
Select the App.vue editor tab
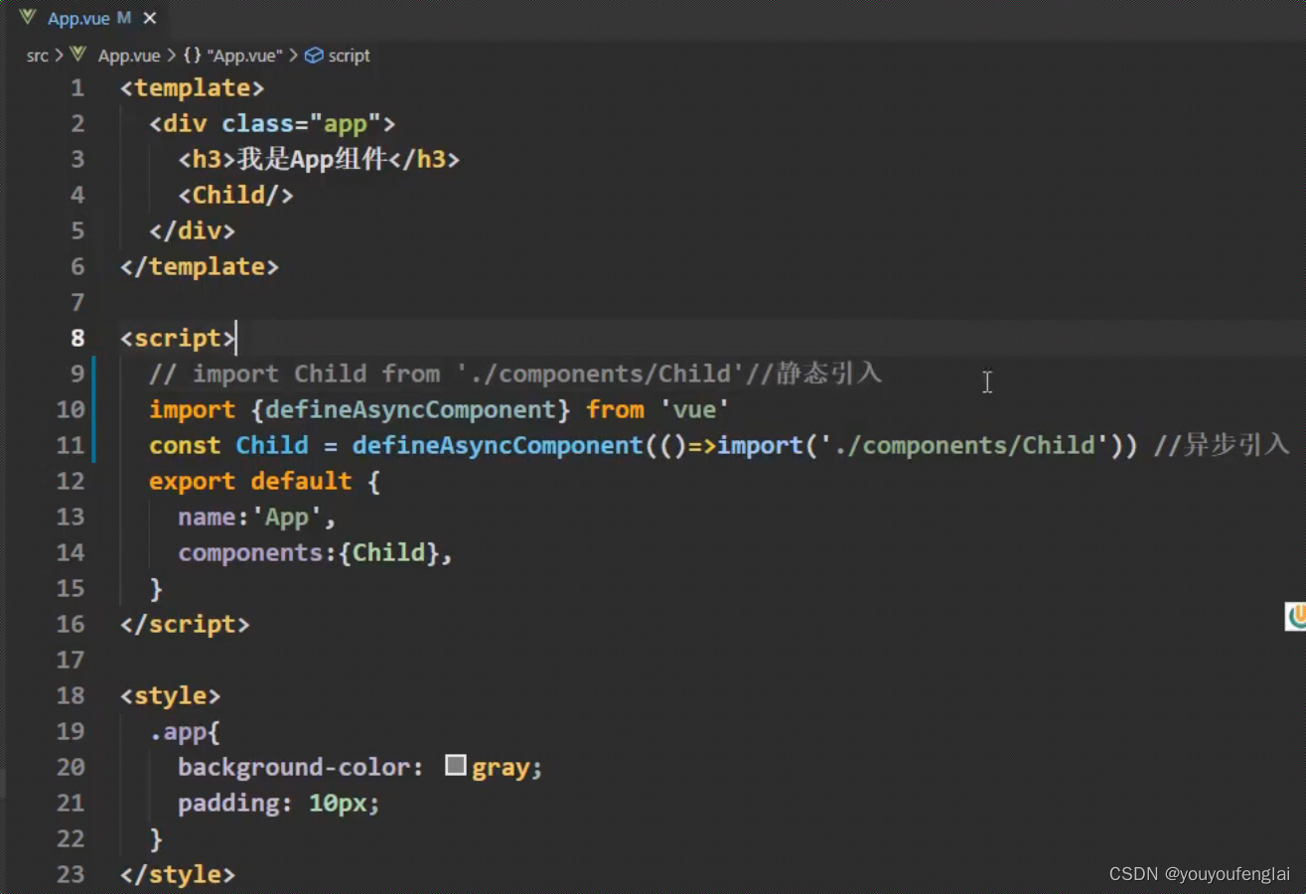point(86,18)
